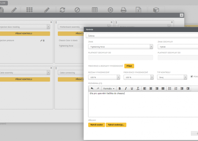The height and width of the screenshot is (141, 198).
Task: Click Přidat button for frequency ranges
Action: tap(129, 66)
